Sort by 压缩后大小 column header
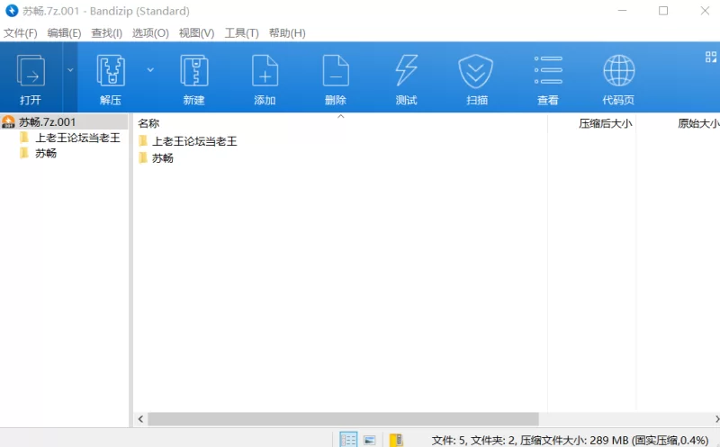The height and width of the screenshot is (447, 720). coord(605,123)
